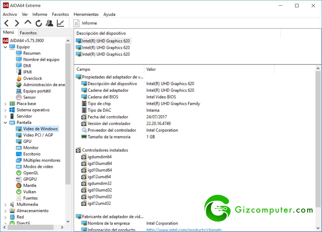Click the Informe report icon in the toolbar

pos(76,23)
